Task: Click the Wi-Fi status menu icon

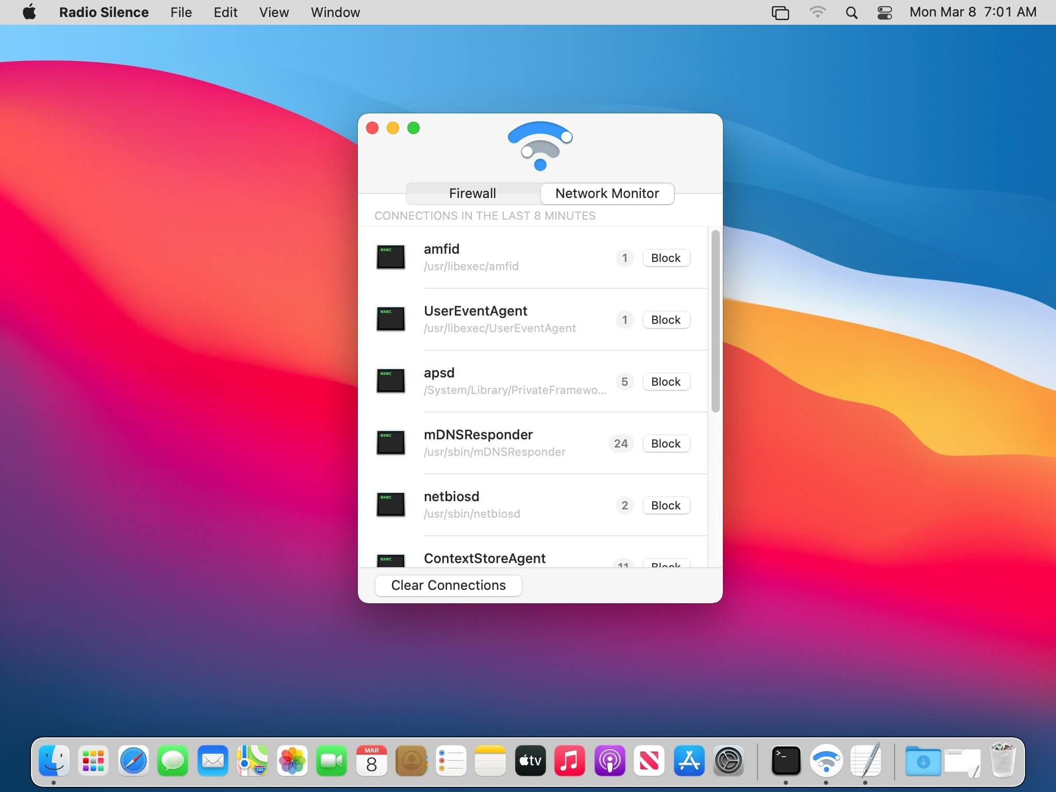Action: coord(817,12)
